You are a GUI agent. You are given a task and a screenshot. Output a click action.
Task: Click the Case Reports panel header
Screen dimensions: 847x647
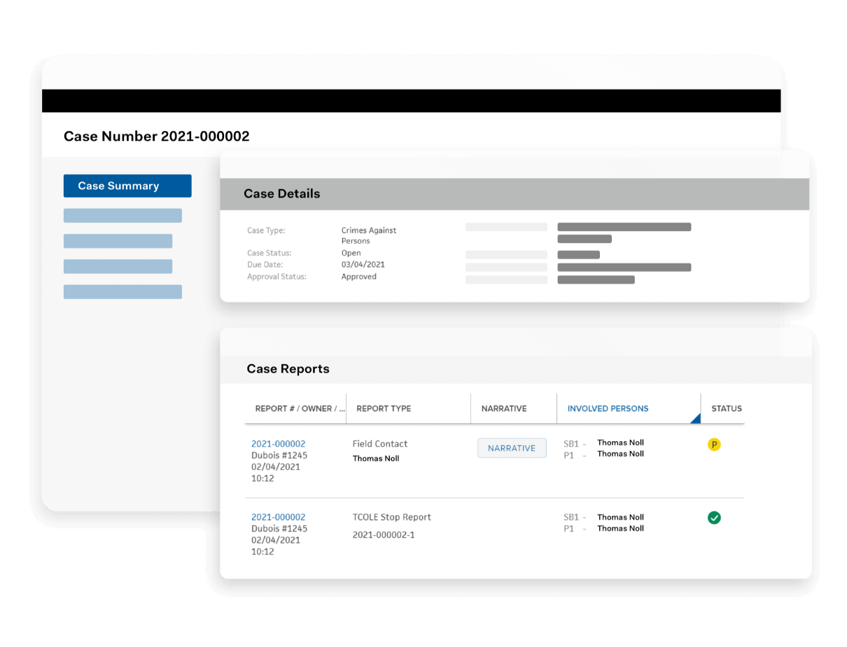coord(287,368)
